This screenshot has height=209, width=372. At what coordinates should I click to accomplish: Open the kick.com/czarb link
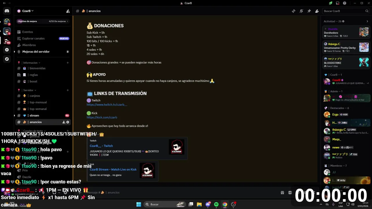102,117
